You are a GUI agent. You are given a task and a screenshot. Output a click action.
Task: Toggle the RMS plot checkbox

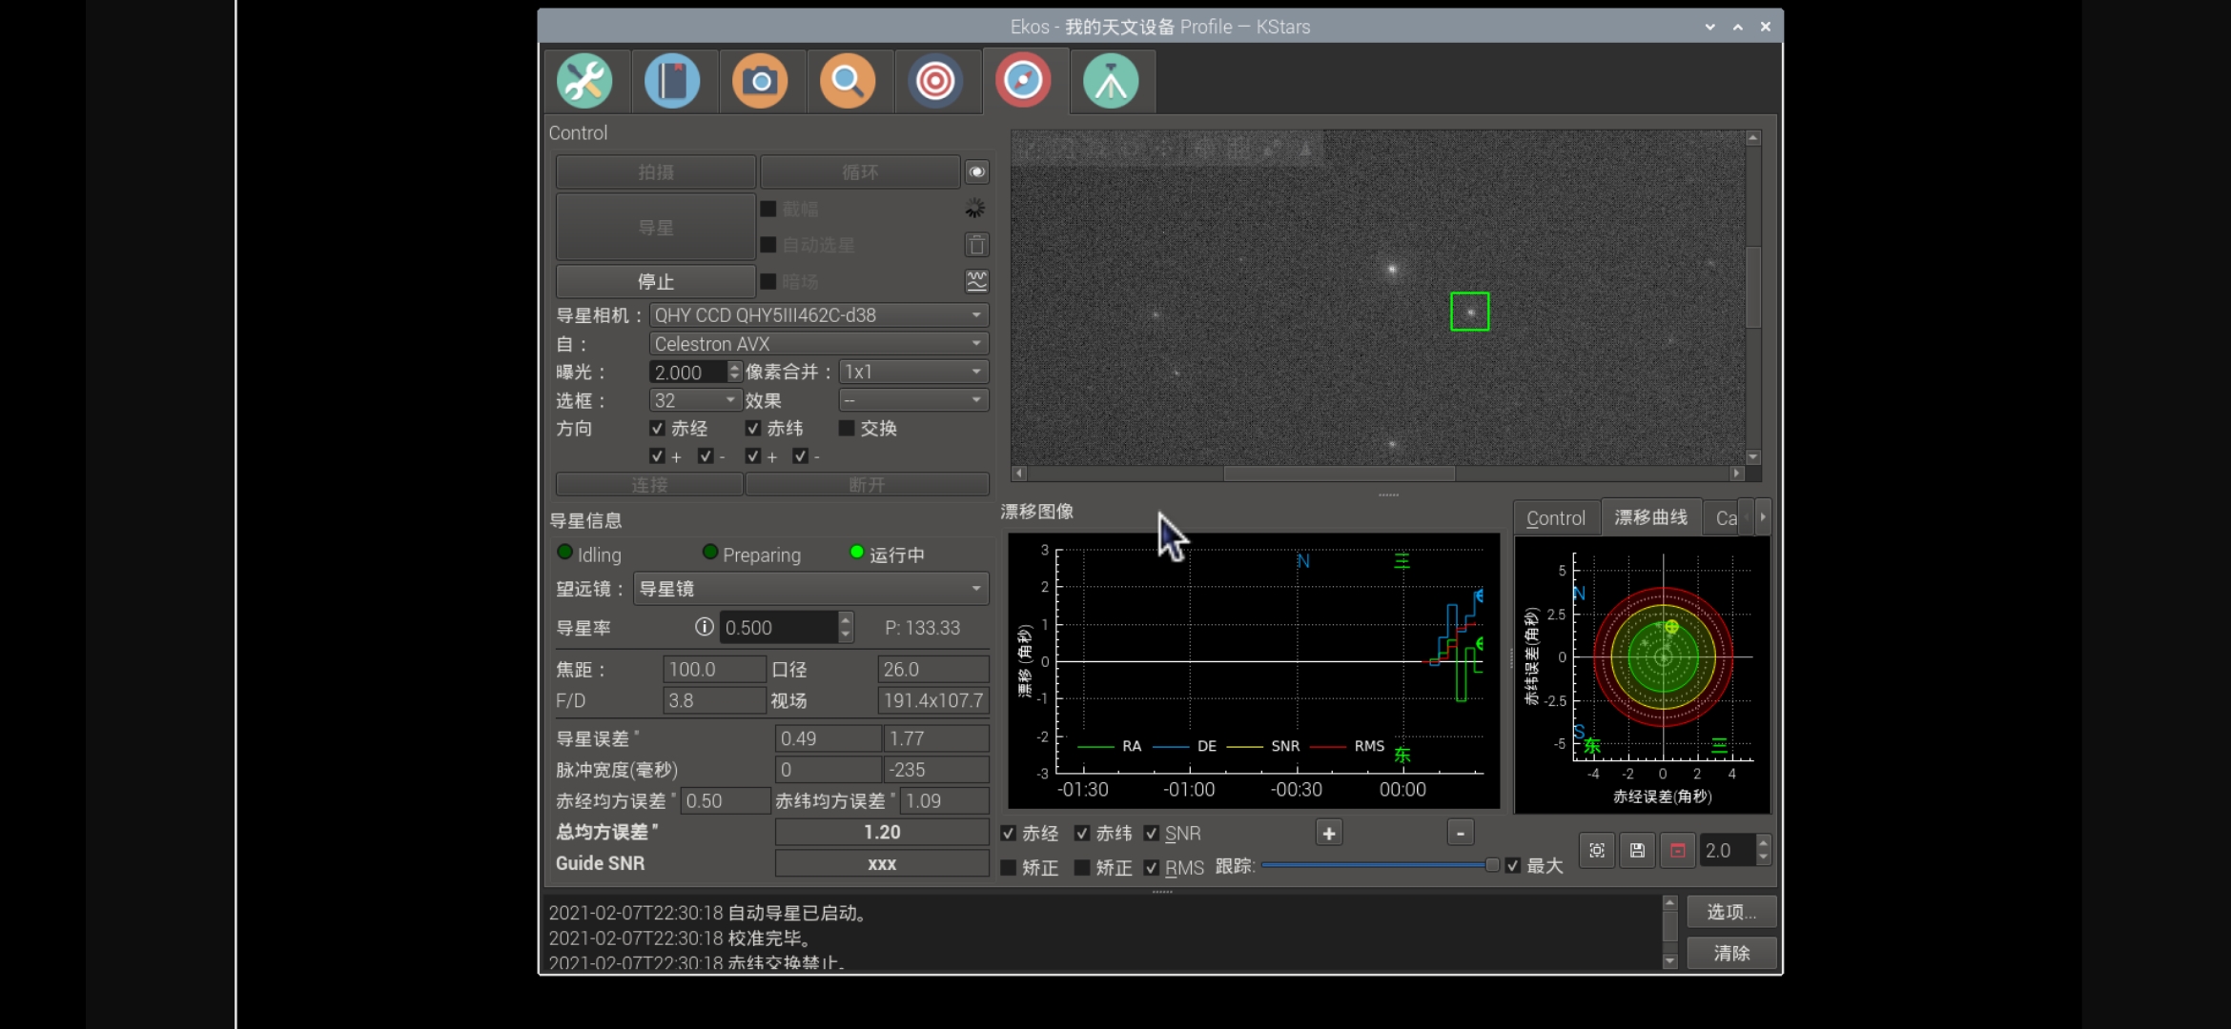click(x=1151, y=868)
